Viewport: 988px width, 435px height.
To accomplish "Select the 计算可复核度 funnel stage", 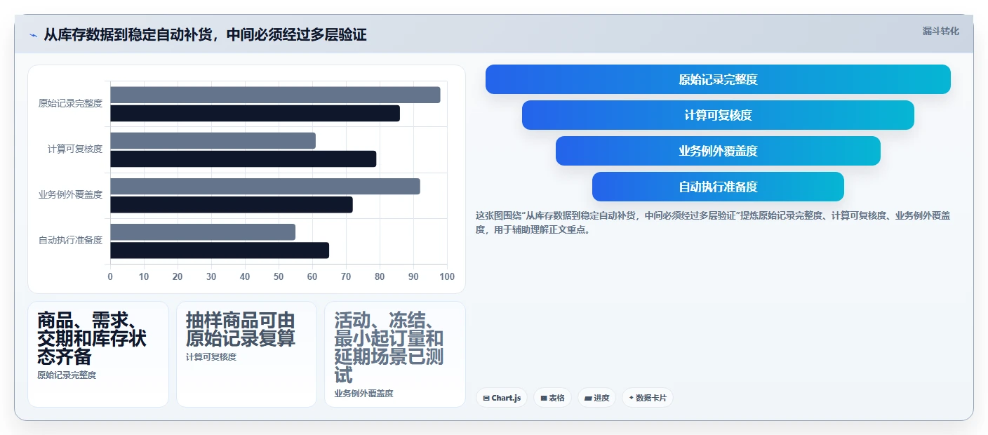I will point(718,115).
